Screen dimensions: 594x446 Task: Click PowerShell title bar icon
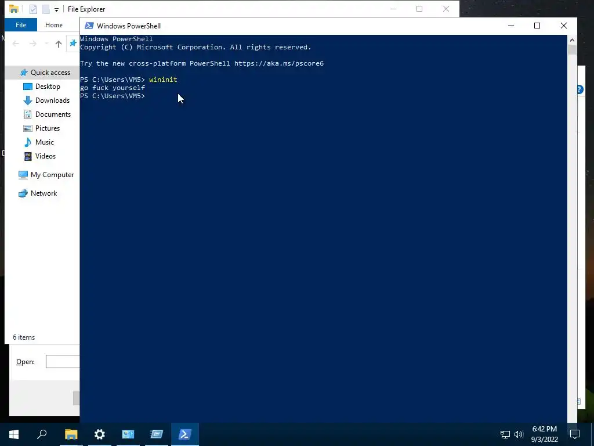[89, 26]
